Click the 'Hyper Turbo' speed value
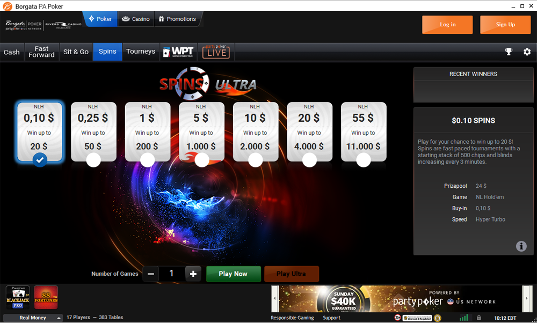537x323 pixels. coord(490,219)
